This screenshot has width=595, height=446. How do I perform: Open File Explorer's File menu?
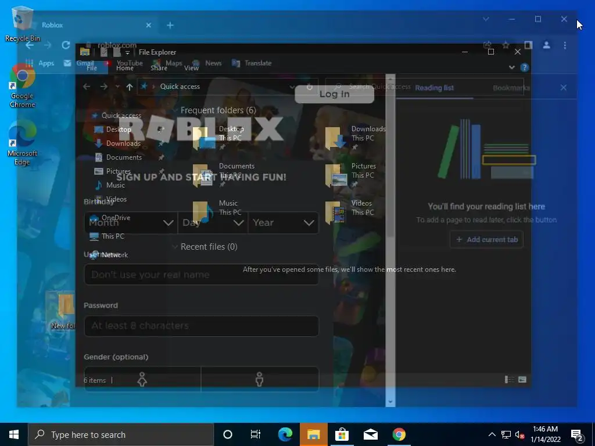click(x=92, y=68)
